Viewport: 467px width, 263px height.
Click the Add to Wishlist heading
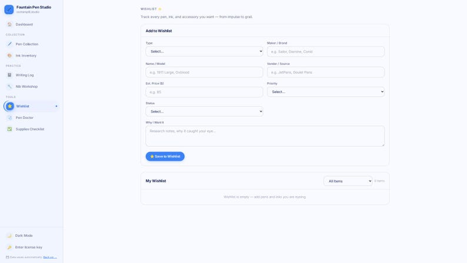pyautogui.click(x=159, y=31)
